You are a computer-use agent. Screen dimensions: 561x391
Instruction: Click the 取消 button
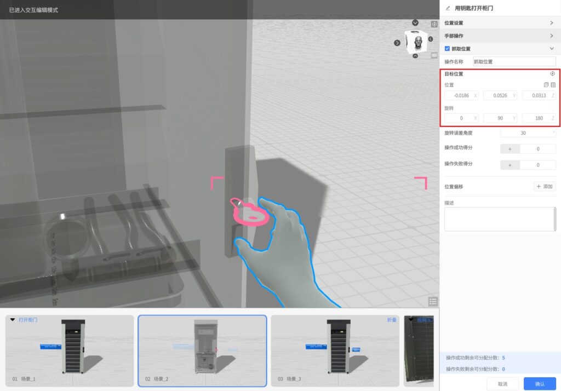tap(502, 384)
